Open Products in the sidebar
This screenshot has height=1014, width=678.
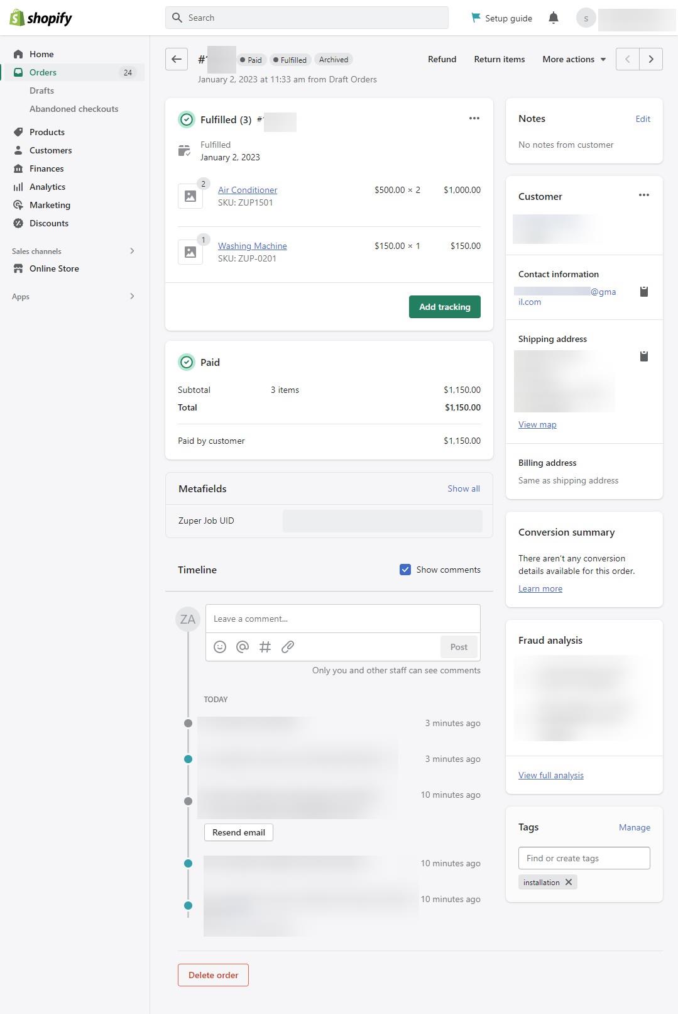[x=47, y=132]
